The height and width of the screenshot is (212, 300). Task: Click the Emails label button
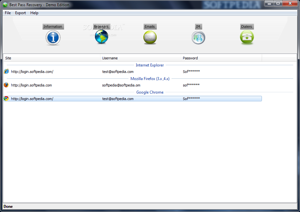pyautogui.click(x=150, y=26)
